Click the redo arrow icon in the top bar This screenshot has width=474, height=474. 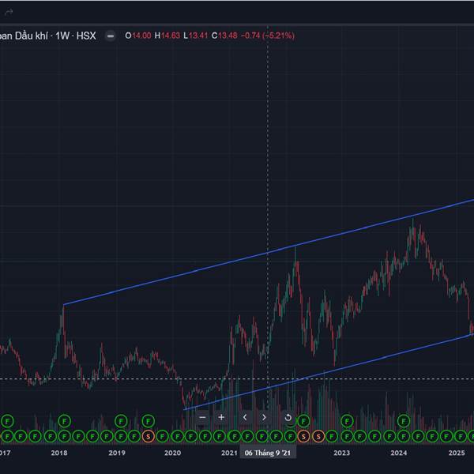click(x=9, y=13)
